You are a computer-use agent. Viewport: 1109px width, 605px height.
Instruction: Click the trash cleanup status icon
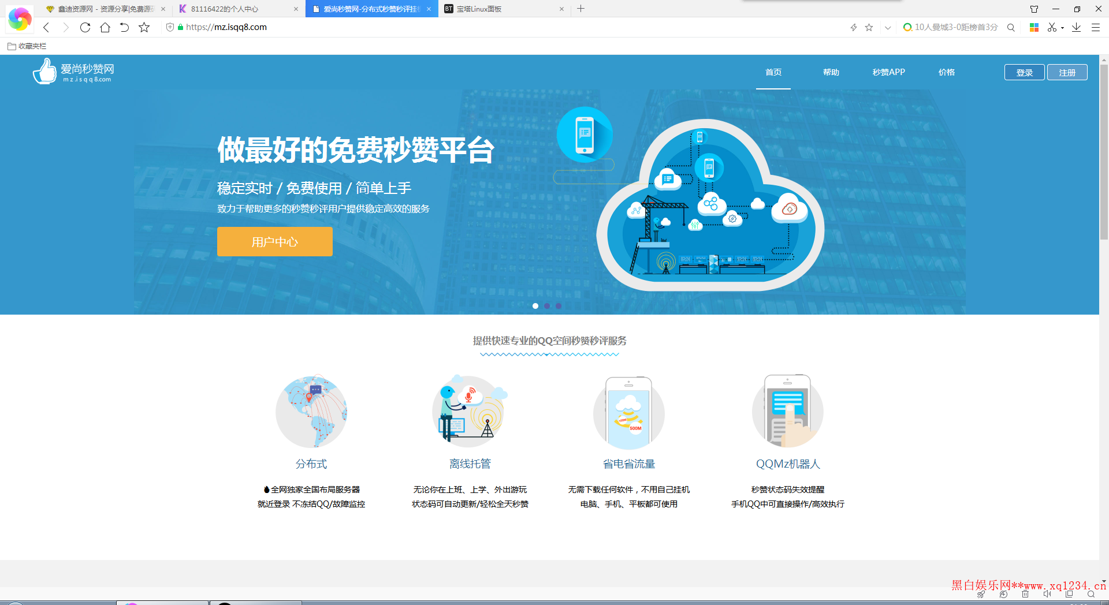pyautogui.click(x=1025, y=594)
